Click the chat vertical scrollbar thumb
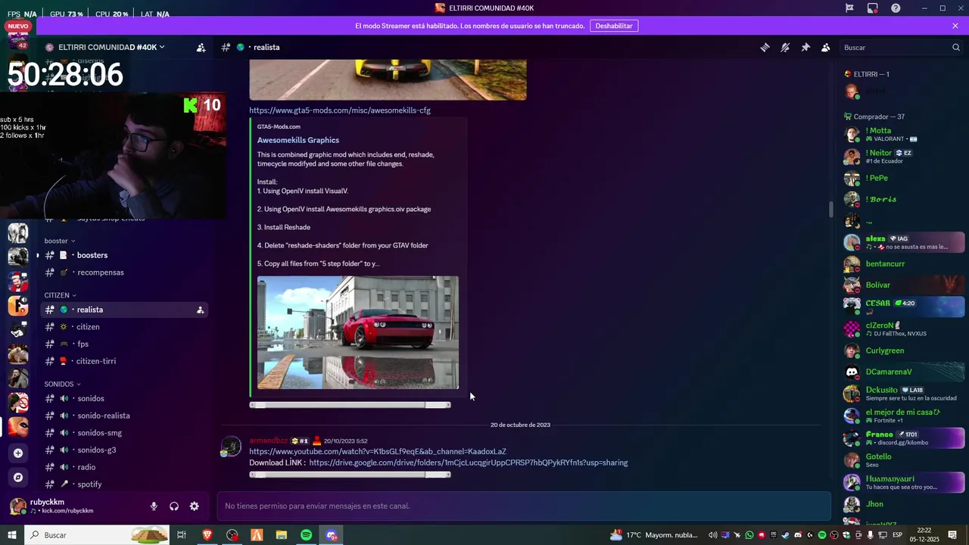 [x=830, y=209]
